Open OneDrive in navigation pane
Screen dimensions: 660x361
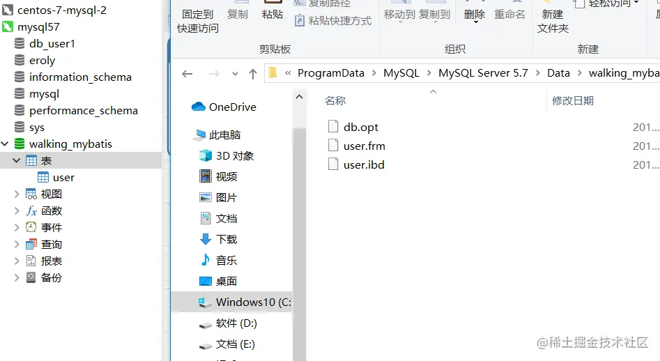click(232, 107)
